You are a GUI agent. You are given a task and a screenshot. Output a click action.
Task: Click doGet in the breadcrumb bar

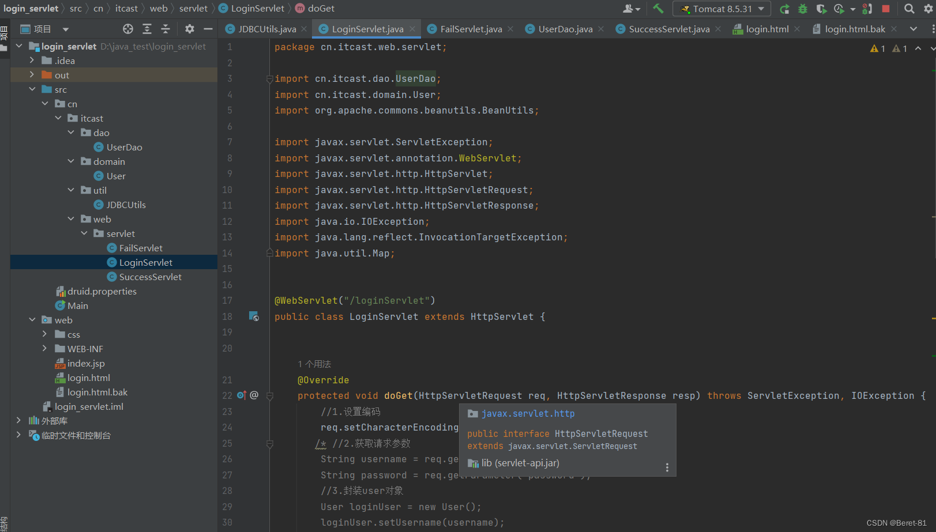[321, 9]
